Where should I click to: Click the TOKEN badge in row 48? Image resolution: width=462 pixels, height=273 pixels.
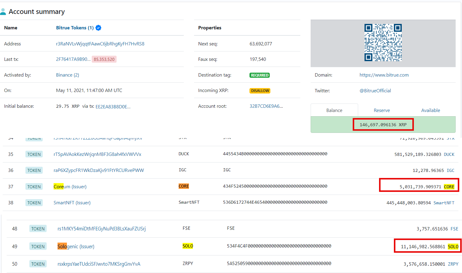(38, 229)
